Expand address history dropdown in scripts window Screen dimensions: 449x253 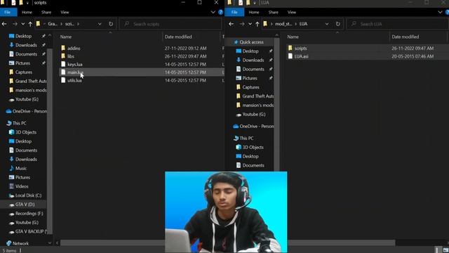tap(100, 24)
